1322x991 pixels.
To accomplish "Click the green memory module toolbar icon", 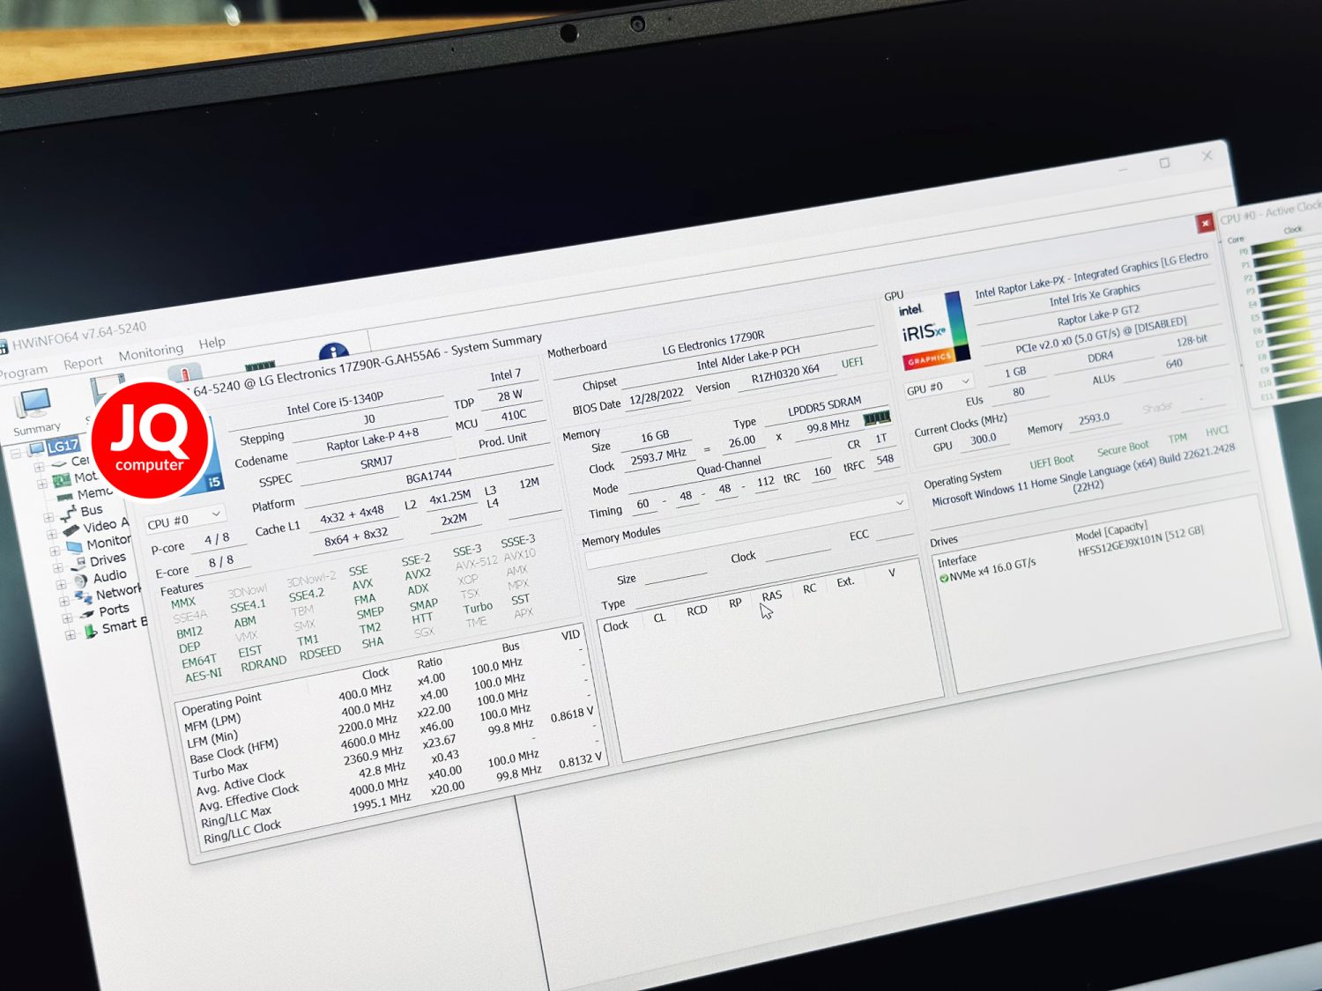I will tap(260, 364).
